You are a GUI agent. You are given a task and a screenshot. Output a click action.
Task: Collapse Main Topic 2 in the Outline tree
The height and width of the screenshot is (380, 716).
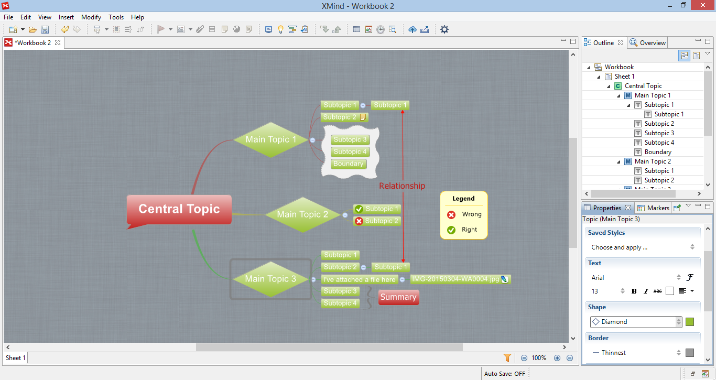click(x=619, y=161)
